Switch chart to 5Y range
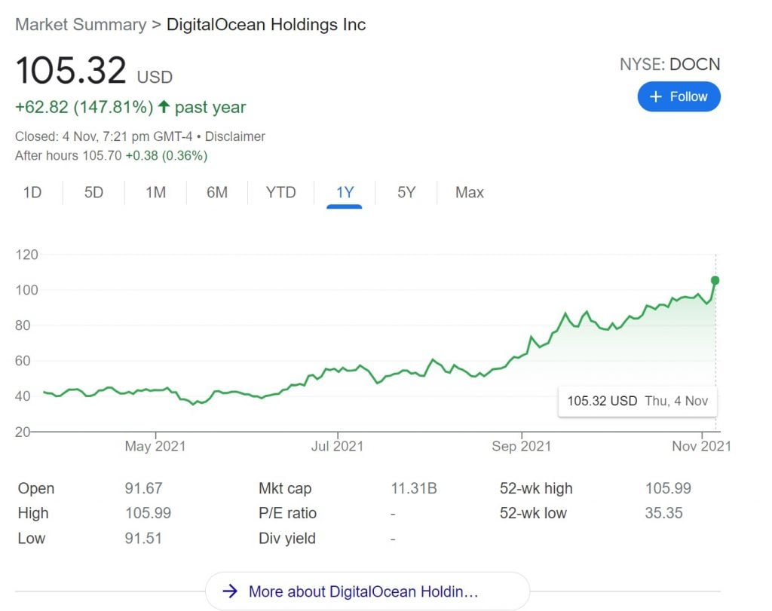 pos(406,192)
